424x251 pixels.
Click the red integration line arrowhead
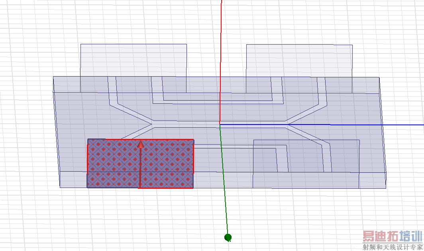pos(141,144)
